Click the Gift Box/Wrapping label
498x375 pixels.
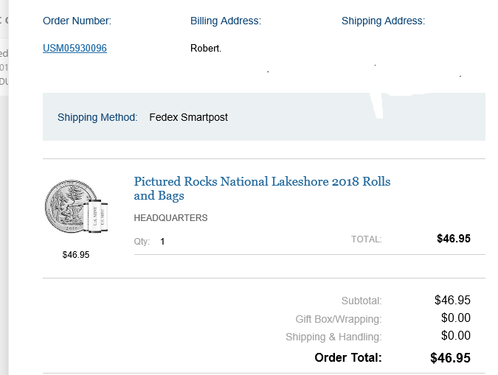pyautogui.click(x=339, y=319)
